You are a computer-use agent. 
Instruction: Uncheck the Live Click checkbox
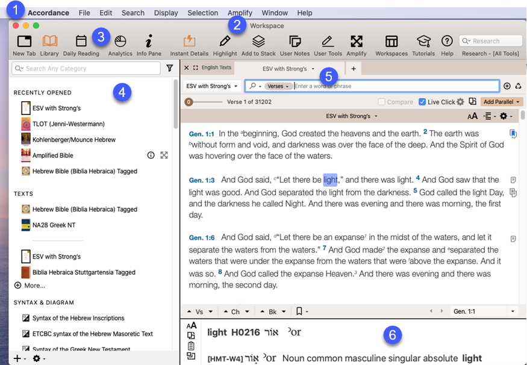tap(422, 102)
